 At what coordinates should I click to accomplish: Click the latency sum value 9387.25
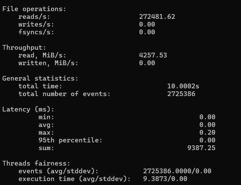tap(201, 148)
